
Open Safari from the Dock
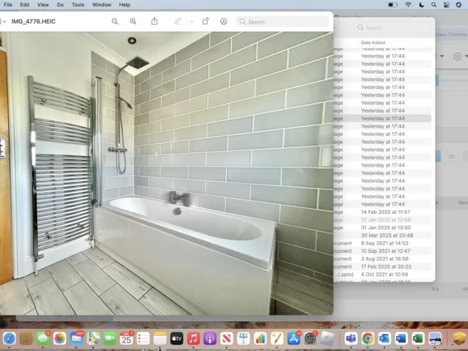[x=9, y=338]
